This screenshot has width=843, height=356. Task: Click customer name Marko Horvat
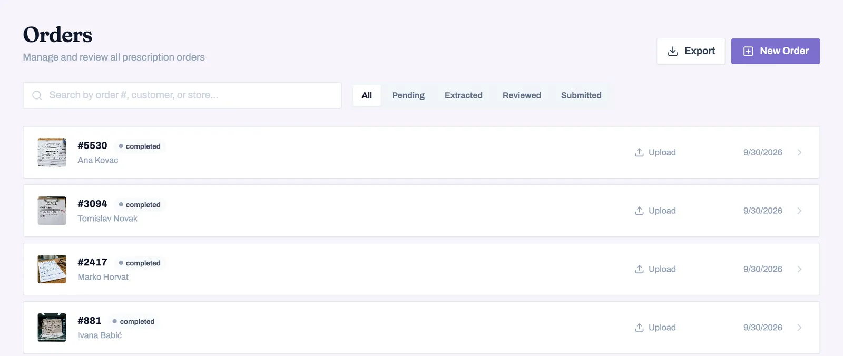tap(103, 277)
